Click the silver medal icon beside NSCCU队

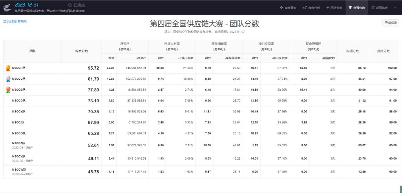(7, 79)
